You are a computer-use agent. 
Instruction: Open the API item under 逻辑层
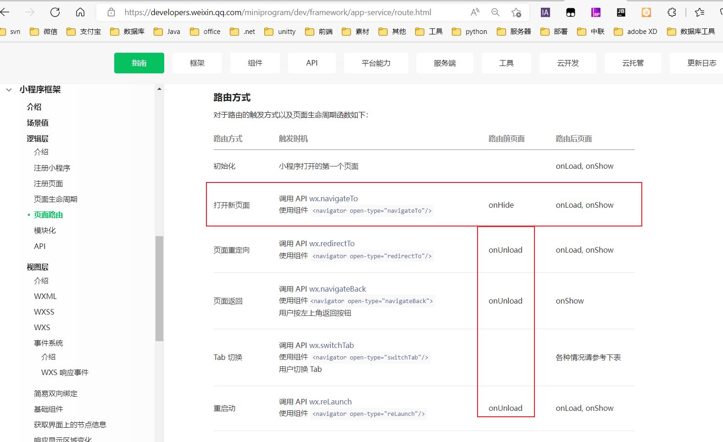pos(39,246)
